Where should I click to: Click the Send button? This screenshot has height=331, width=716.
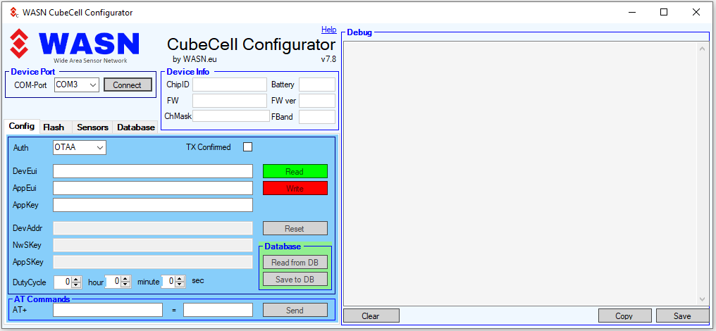click(295, 310)
